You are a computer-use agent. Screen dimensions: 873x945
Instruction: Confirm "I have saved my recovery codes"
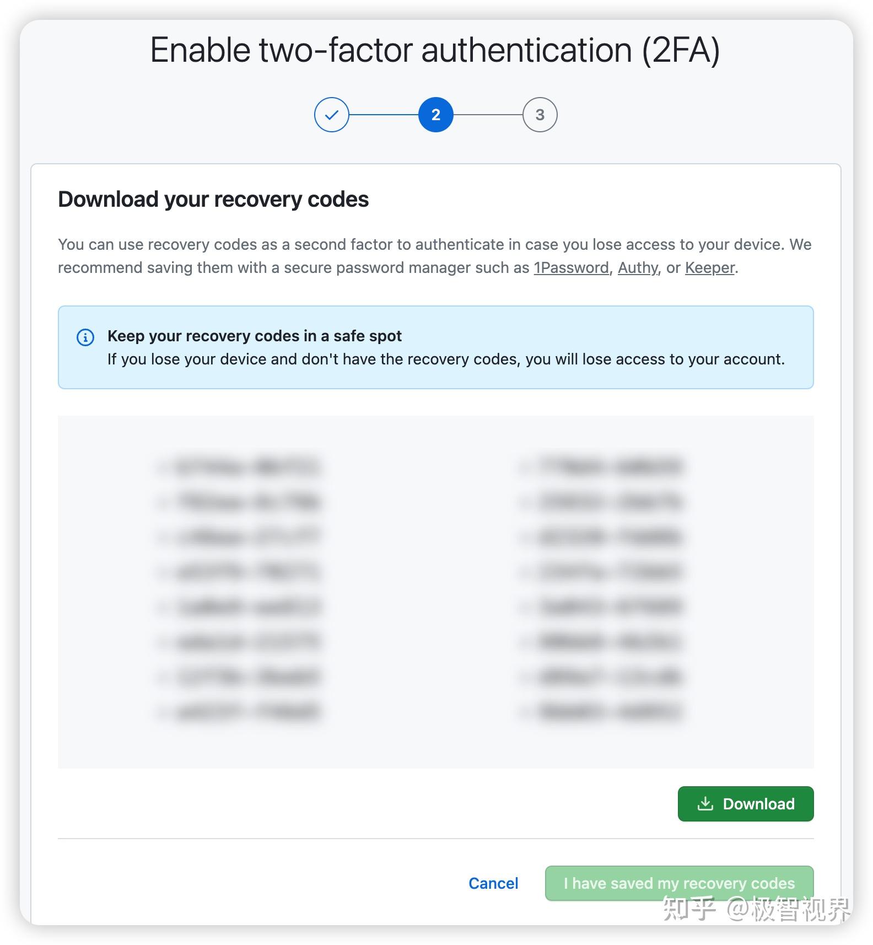pyautogui.click(x=679, y=883)
